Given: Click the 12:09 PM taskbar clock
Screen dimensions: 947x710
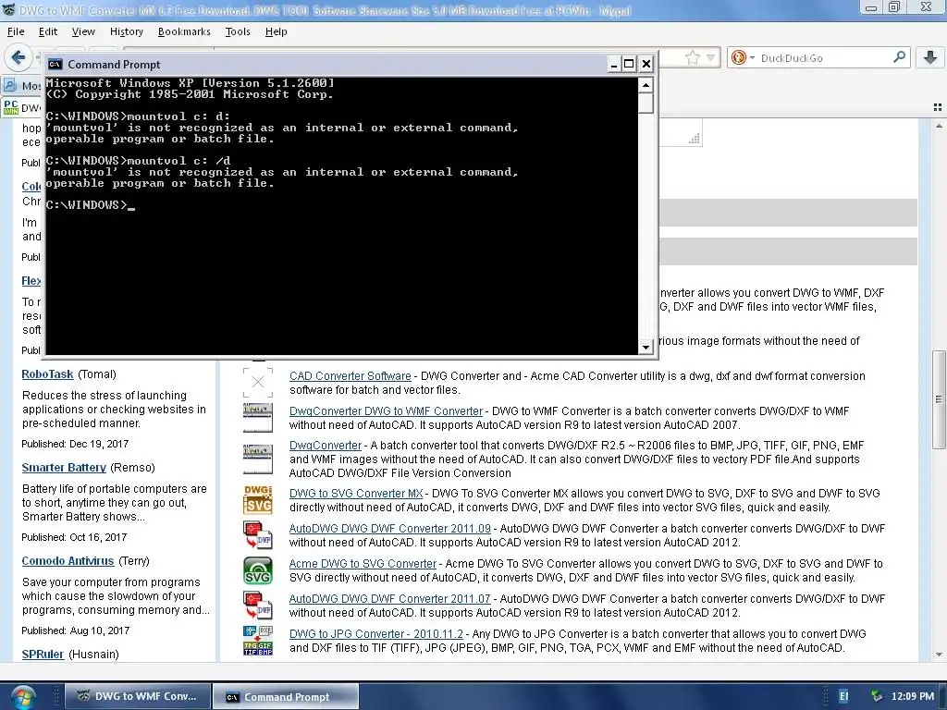Looking at the screenshot, I should (x=913, y=696).
